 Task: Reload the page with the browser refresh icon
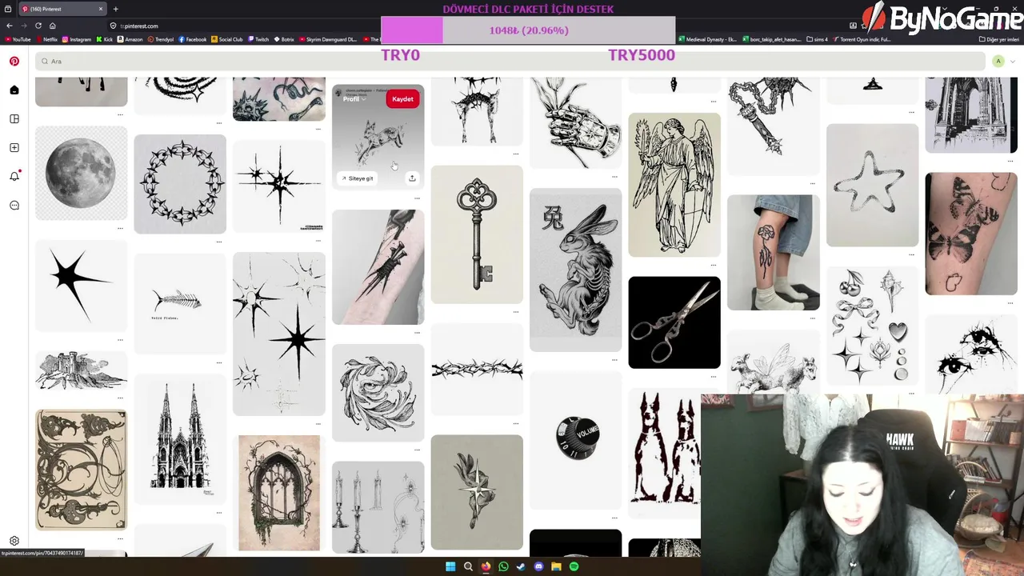pos(38,26)
